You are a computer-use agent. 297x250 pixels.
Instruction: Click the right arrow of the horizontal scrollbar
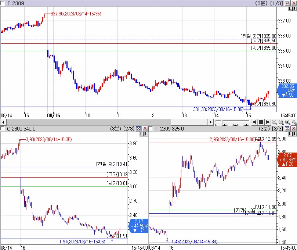210,122
